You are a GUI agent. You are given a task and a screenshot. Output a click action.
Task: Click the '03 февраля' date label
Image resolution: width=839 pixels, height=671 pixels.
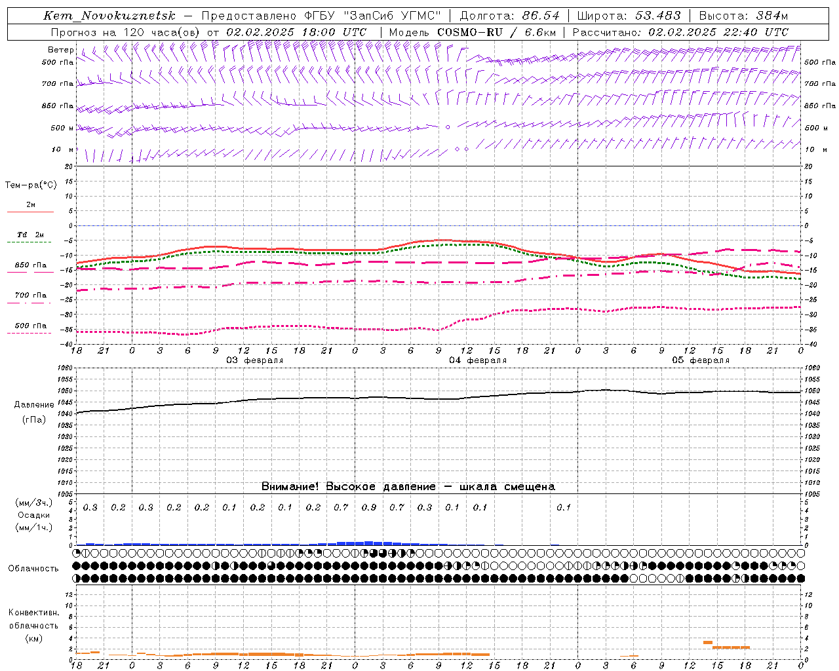[x=254, y=360]
